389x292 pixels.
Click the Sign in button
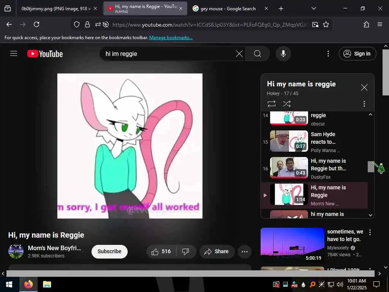tap(357, 54)
